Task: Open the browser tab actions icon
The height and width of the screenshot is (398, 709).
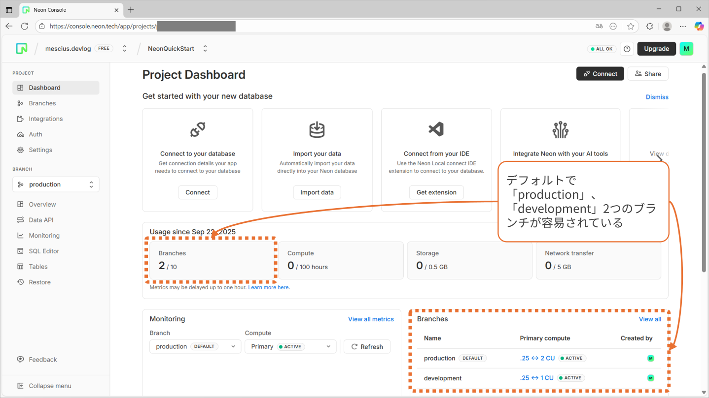Action: pos(9,10)
